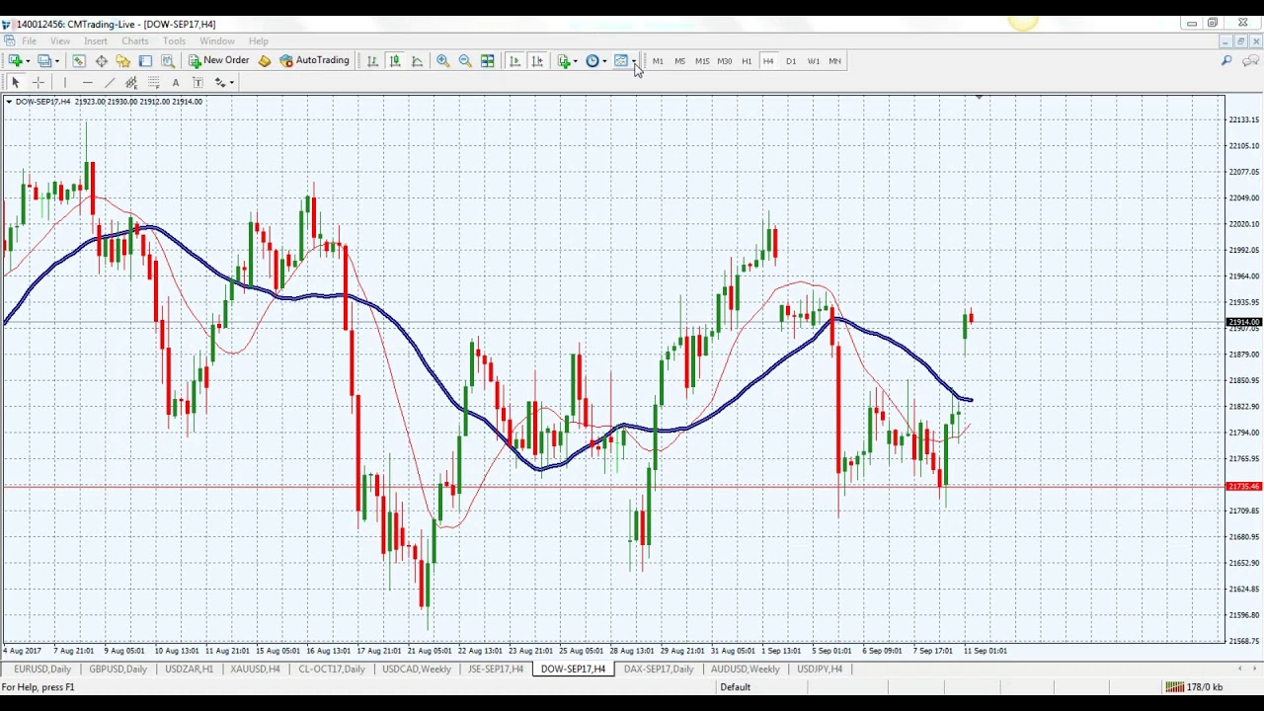Click the Zoom In magnifier
1264x711 pixels.
click(x=443, y=61)
